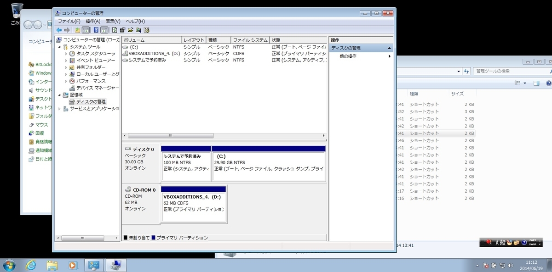Collapse the システム ツール tree node
Viewport: 552px width, 272px height.
point(59,47)
